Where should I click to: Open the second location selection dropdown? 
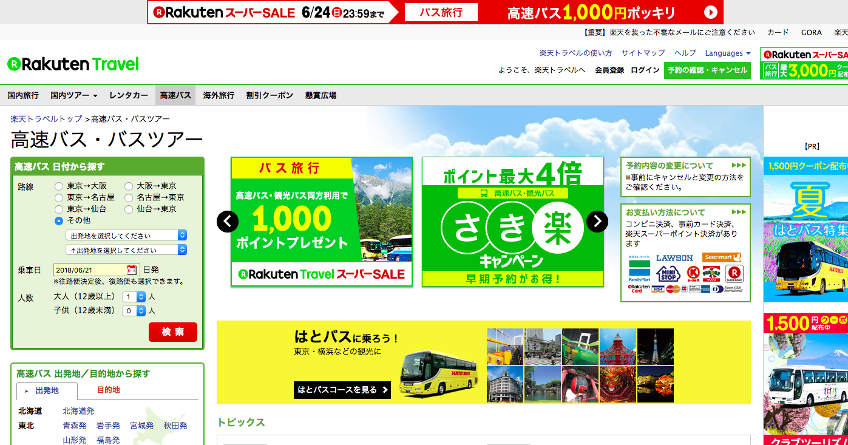126,250
